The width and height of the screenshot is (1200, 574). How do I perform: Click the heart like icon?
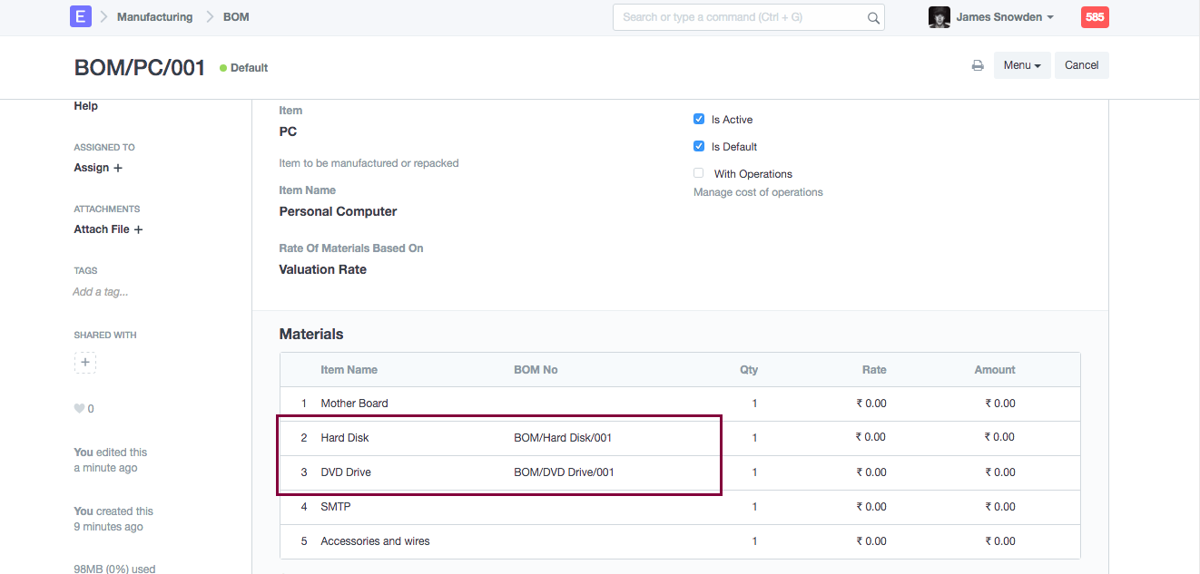79,409
